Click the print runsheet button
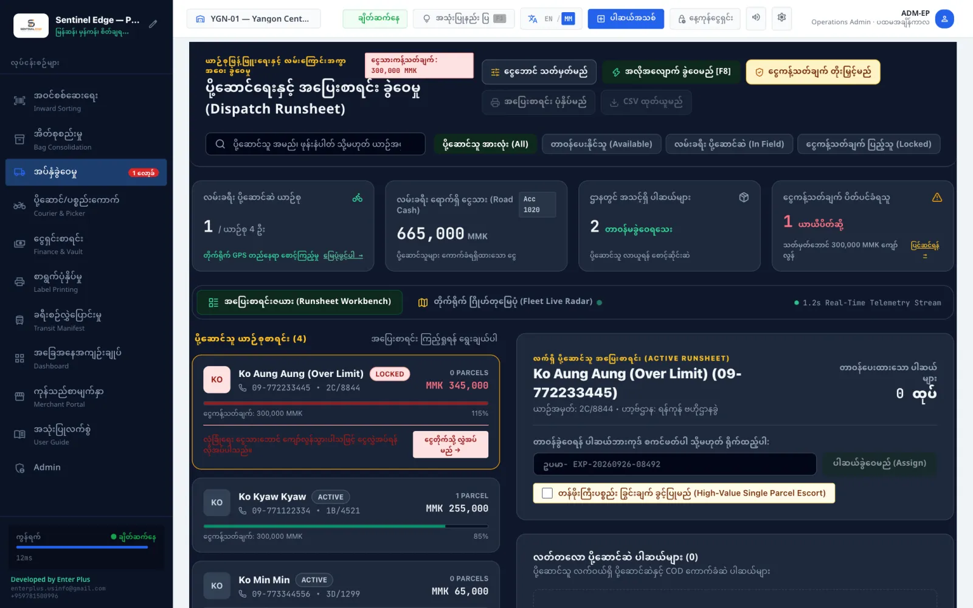This screenshot has width=973, height=608. [x=538, y=102]
